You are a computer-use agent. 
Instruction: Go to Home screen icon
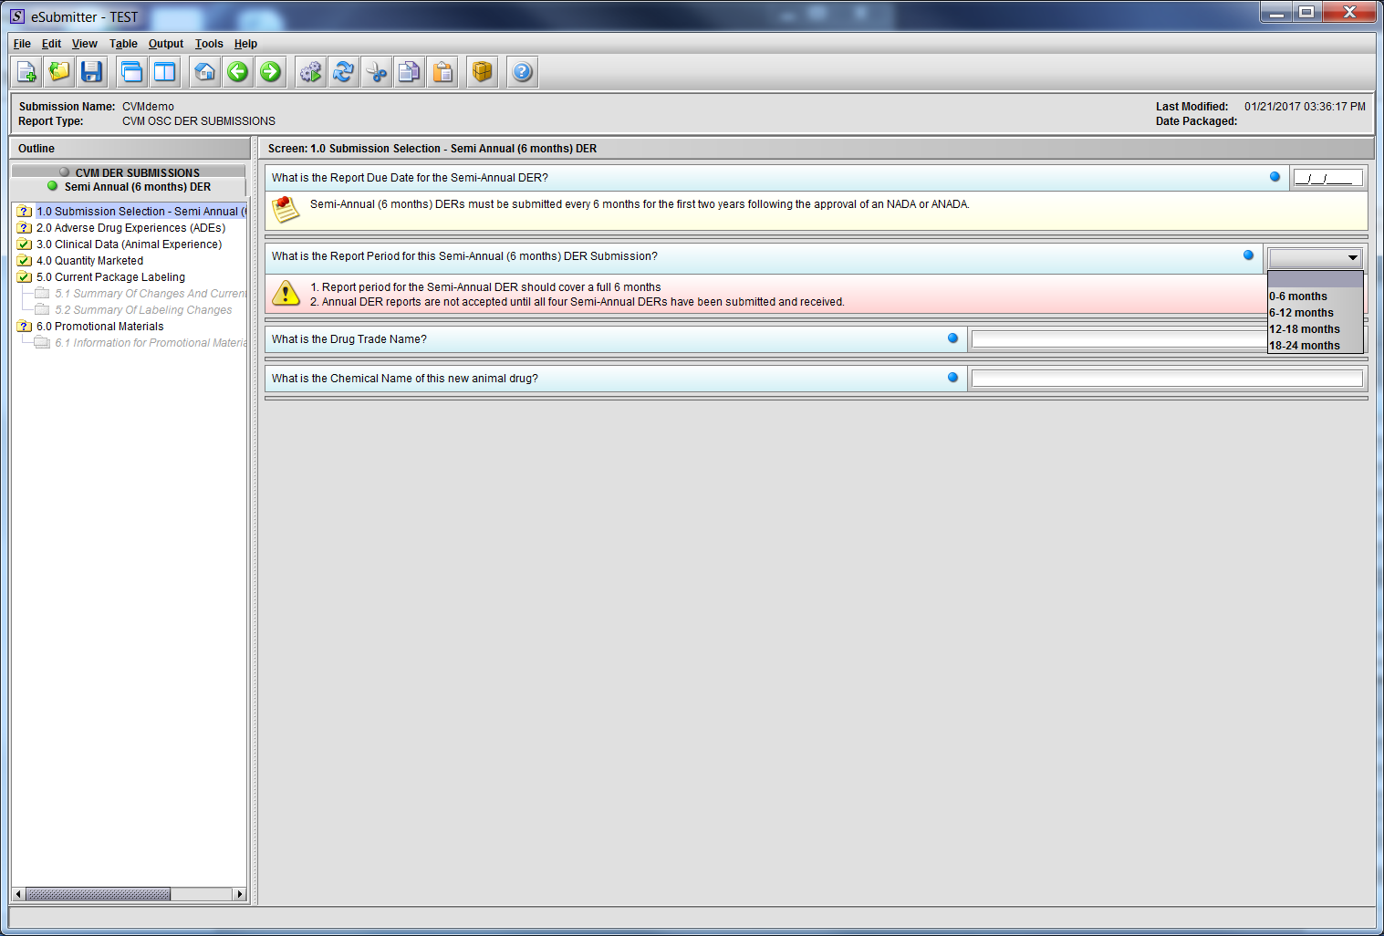click(205, 72)
